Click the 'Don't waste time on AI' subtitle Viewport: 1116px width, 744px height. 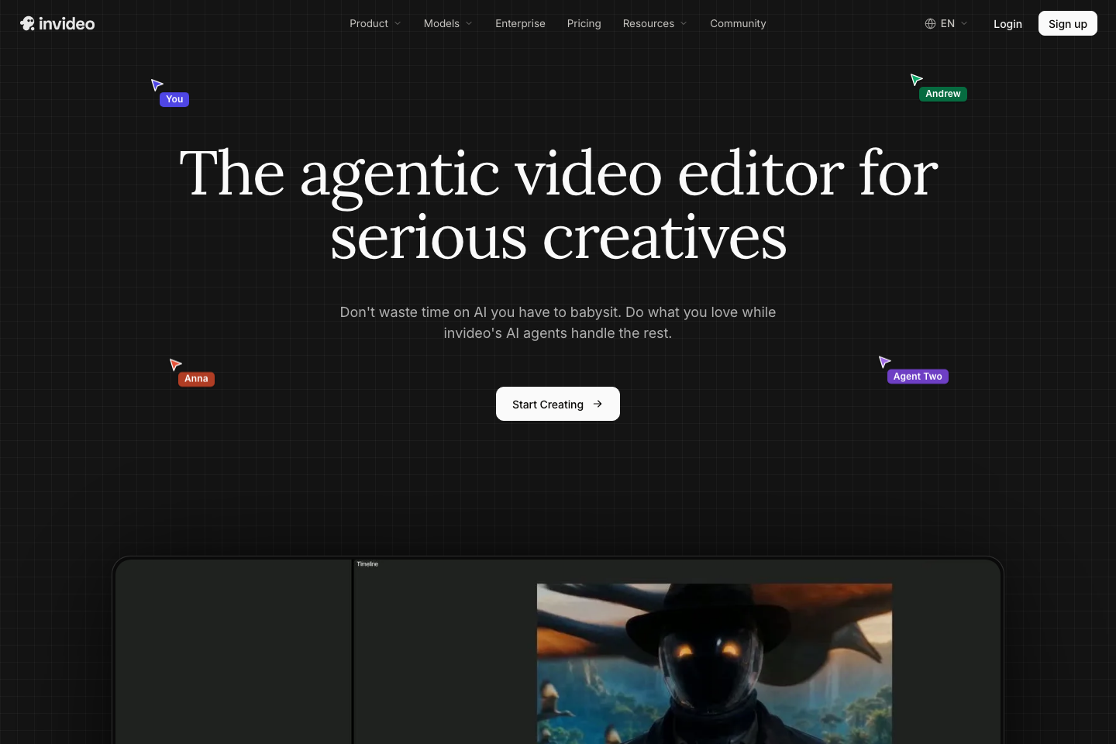click(558, 322)
